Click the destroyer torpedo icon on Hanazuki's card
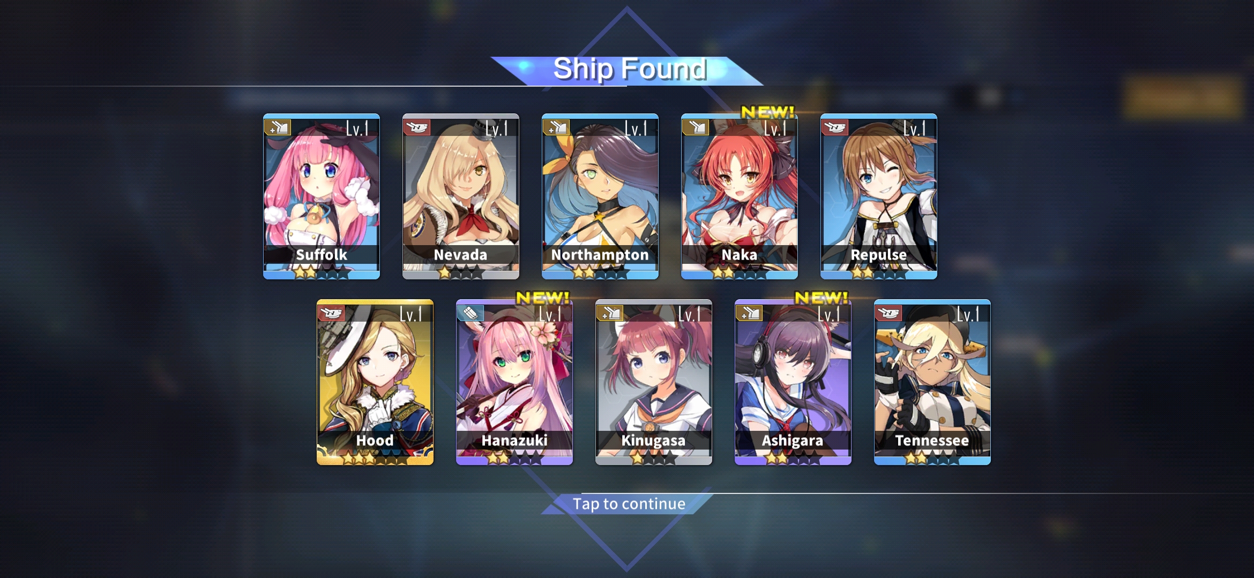The width and height of the screenshot is (1254, 578). [471, 313]
